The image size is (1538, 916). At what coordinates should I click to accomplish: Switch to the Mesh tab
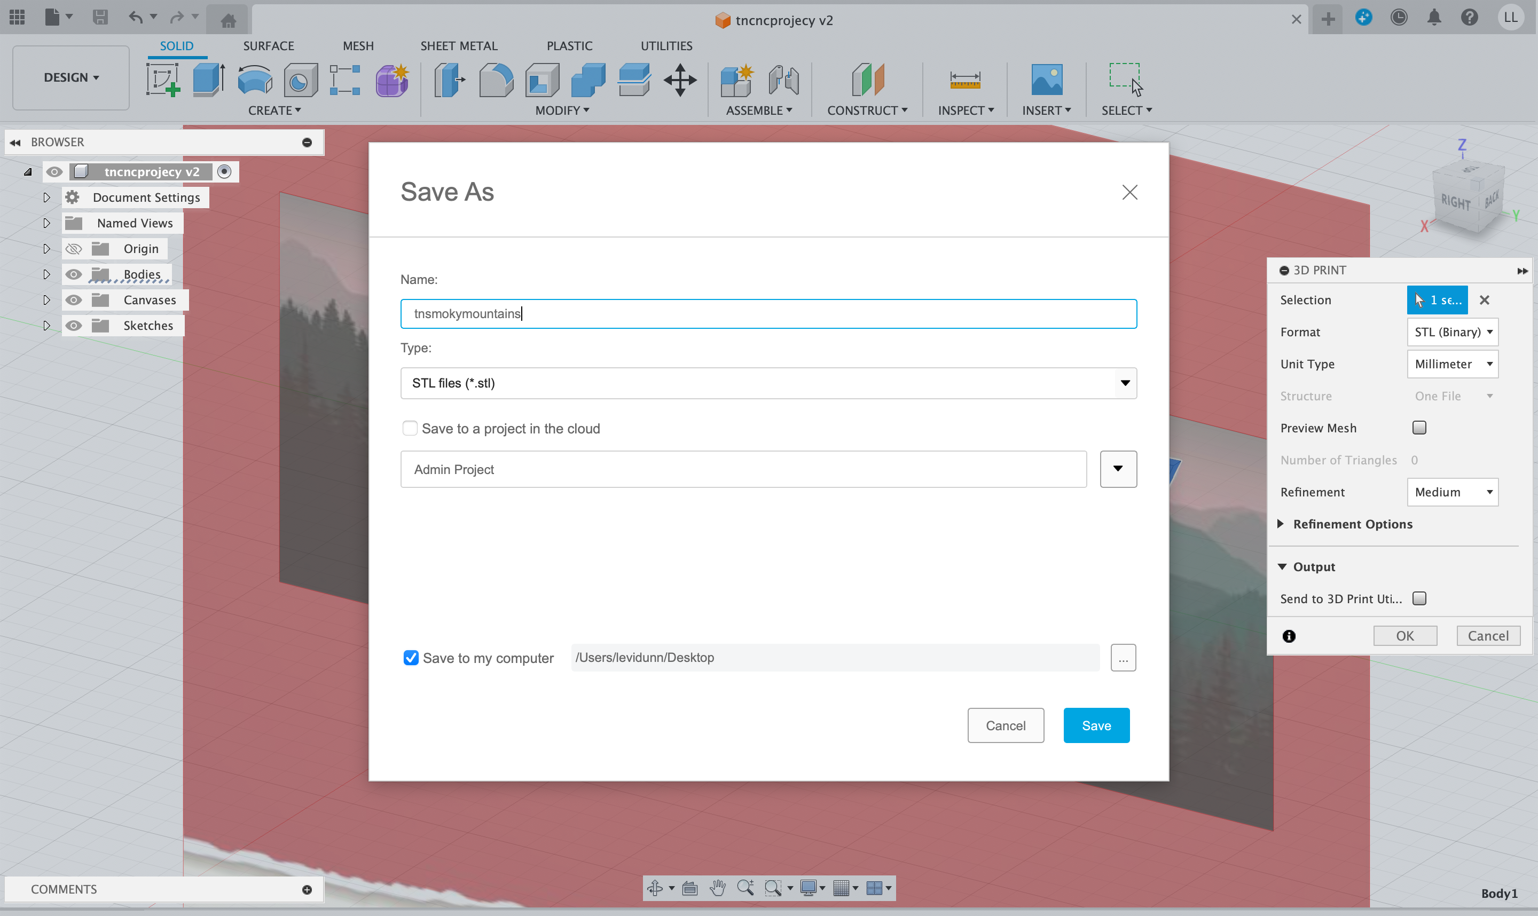[x=358, y=46]
